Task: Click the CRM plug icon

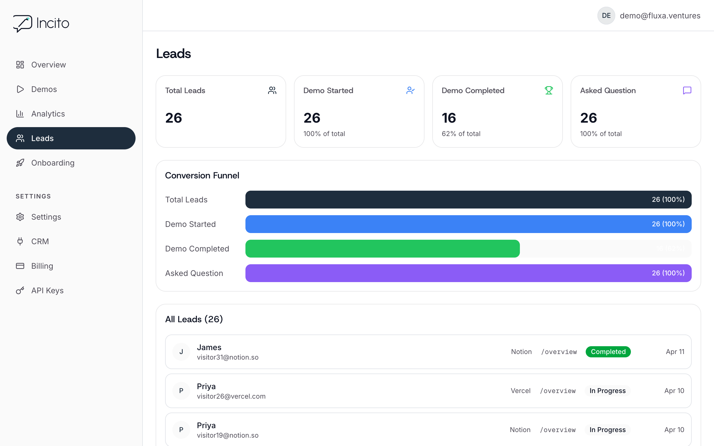Action: (x=20, y=241)
